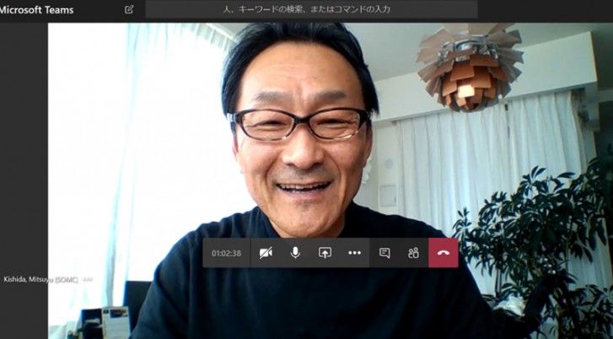Open the new chat compose icon
The height and width of the screenshot is (339, 613).
(129, 9)
